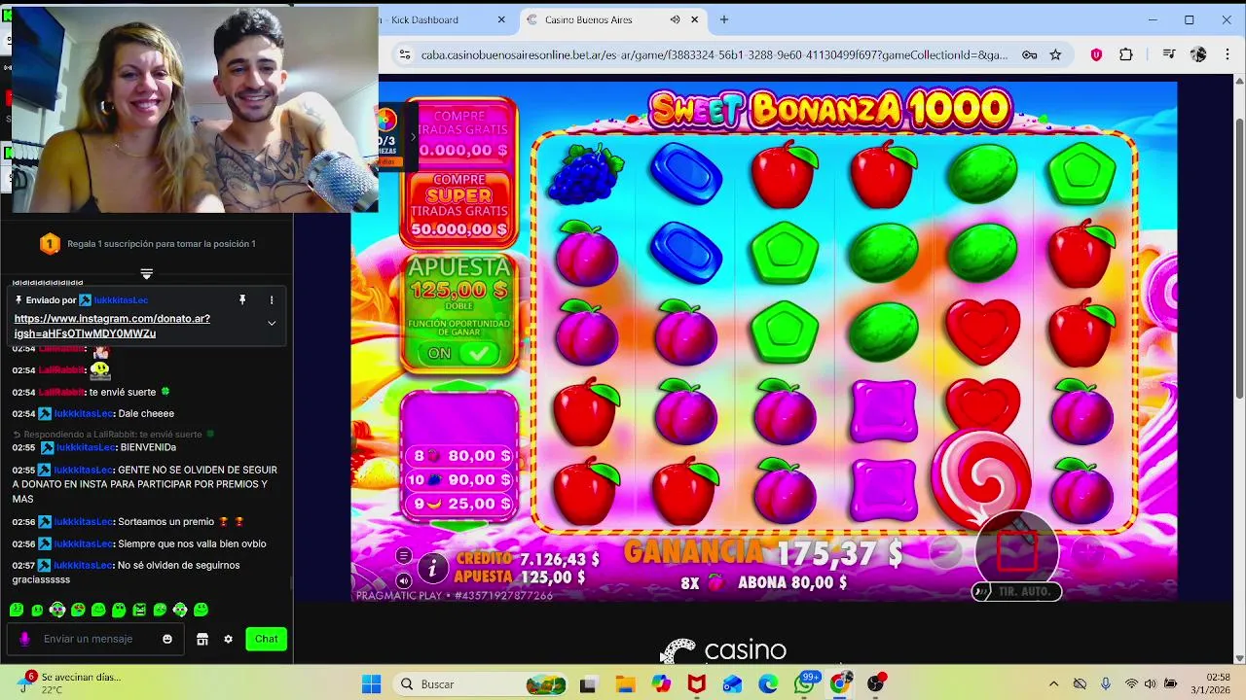Click the TIR. AUTO. autoplay button
The height and width of the screenshot is (700, 1246).
pos(1016,591)
